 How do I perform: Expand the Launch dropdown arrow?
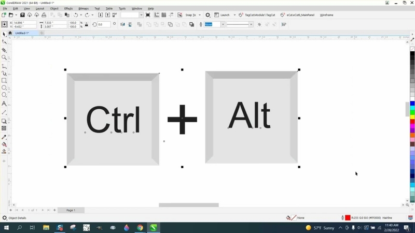click(x=234, y=15)
